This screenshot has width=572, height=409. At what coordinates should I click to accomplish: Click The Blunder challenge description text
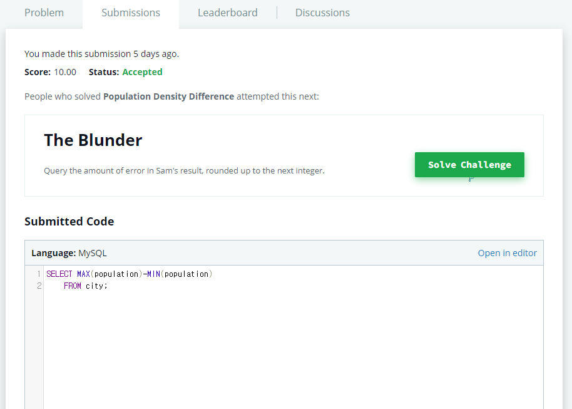(x=184, y=170)
